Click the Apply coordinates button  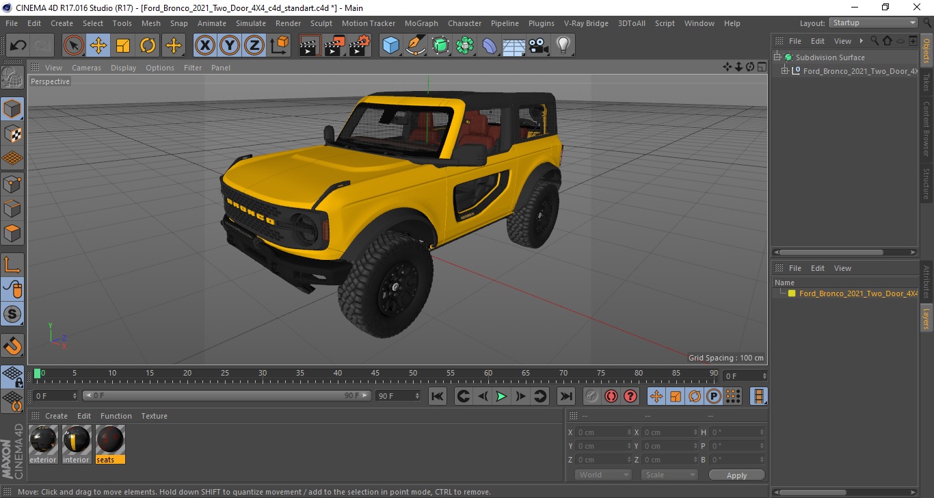pyautogui.click(x=736, y=475)
